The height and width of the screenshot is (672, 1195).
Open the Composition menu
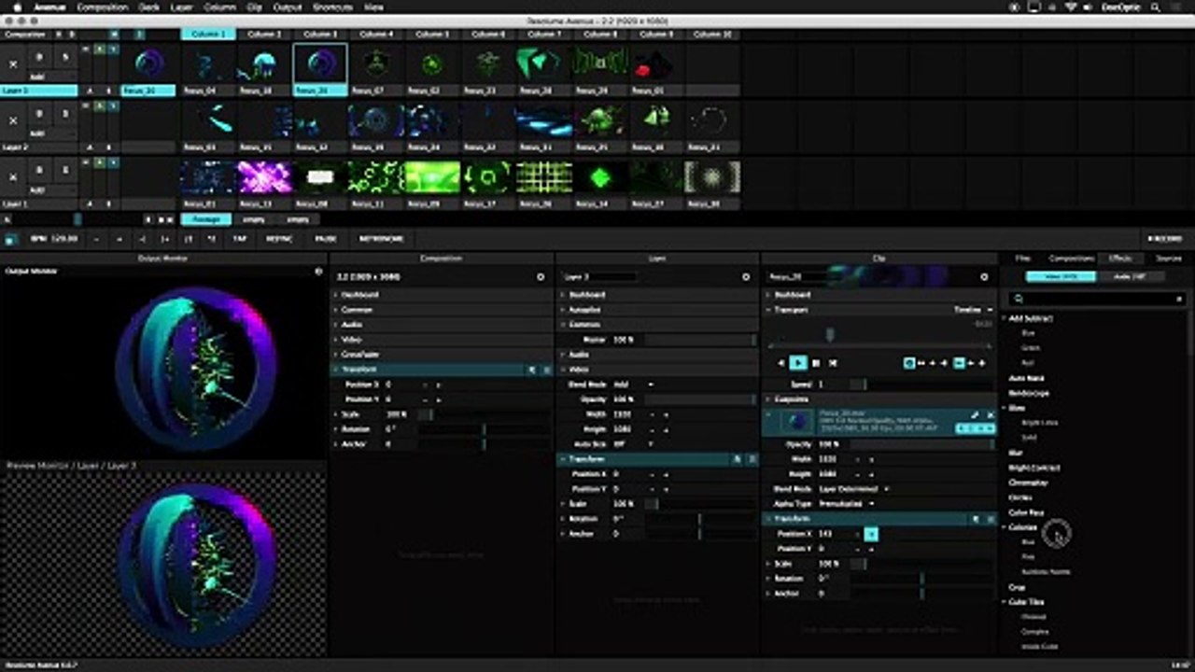coord(102,7)
